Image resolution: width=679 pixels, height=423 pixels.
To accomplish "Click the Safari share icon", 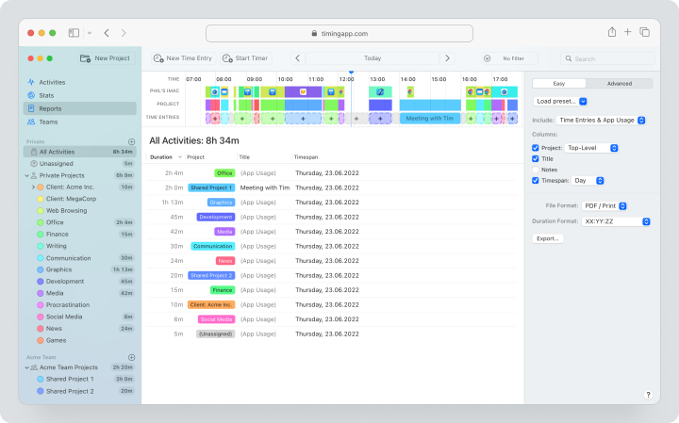I will coord(611,32).
